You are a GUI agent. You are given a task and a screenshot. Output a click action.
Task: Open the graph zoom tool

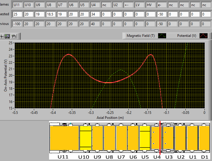click(x=8, y=36)
